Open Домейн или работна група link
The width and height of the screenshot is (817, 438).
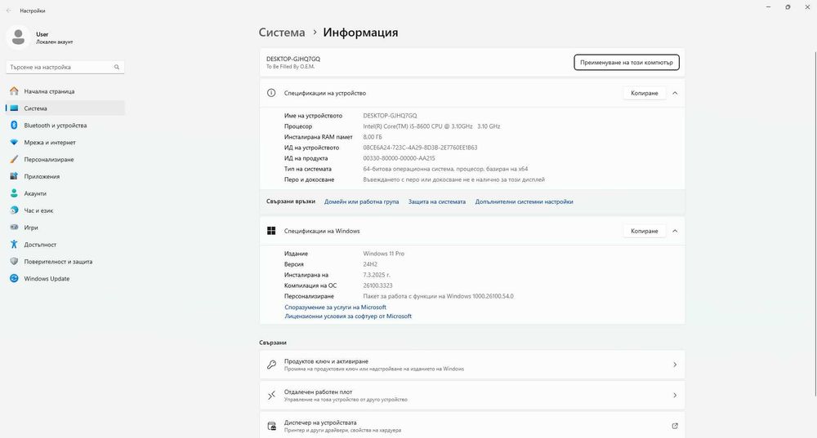point(362,201)
